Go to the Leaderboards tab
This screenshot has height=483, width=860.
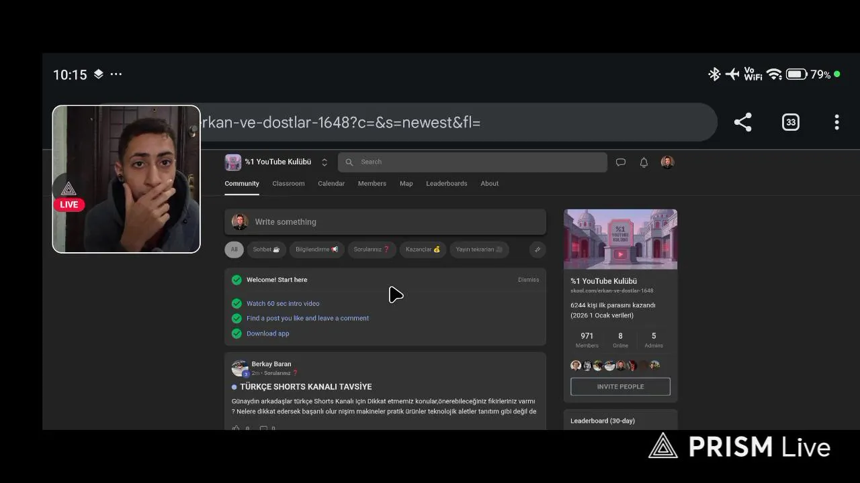coord(447,183)
